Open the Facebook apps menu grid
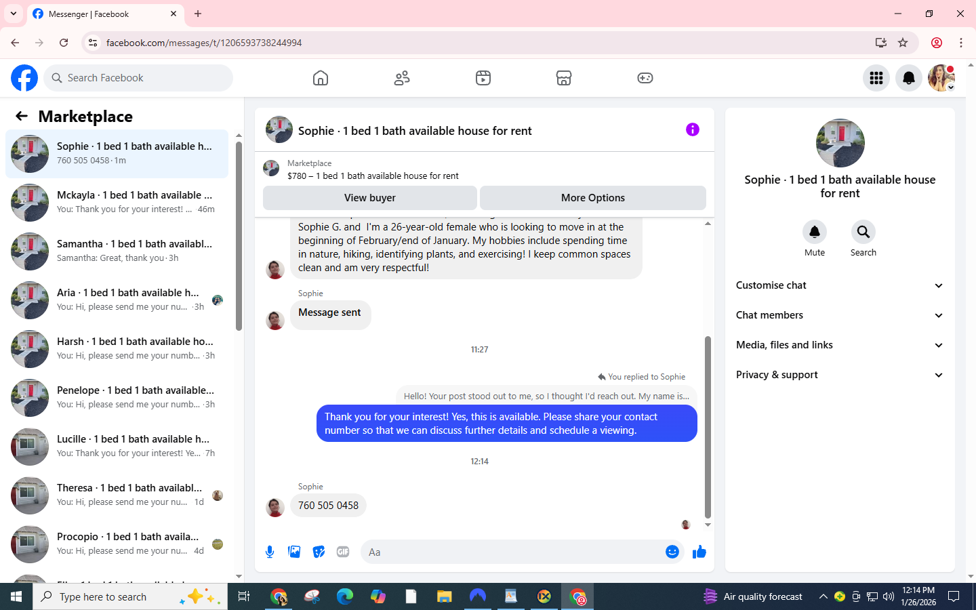 coord(876,78)
